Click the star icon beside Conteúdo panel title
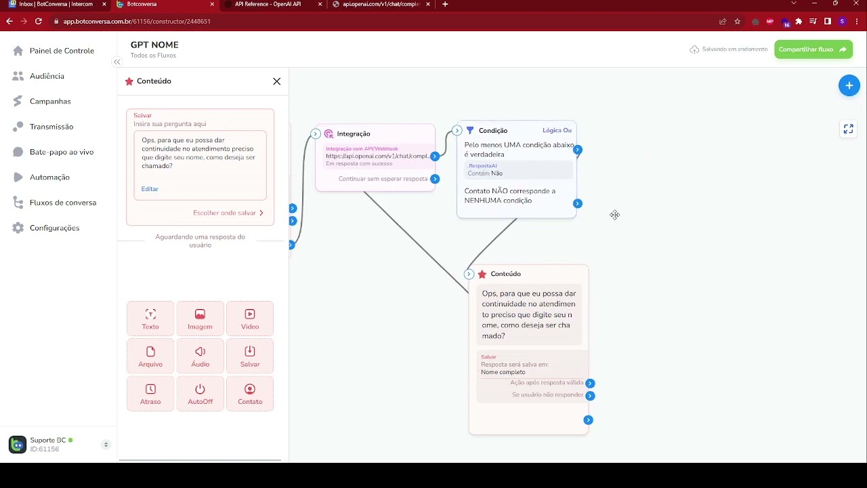The height and width of the screenshot is (488, 867). (x=129, y=81)
